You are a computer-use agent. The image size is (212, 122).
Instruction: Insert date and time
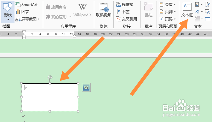(x=208, y=12)
